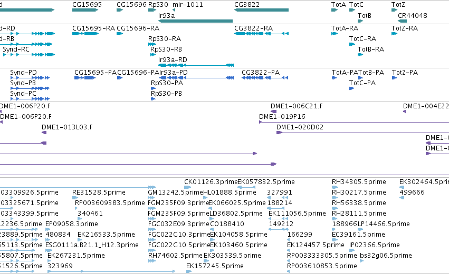Click the RpS30-PA protein label
Screen dimensions: 449x274
click(167, 83)
